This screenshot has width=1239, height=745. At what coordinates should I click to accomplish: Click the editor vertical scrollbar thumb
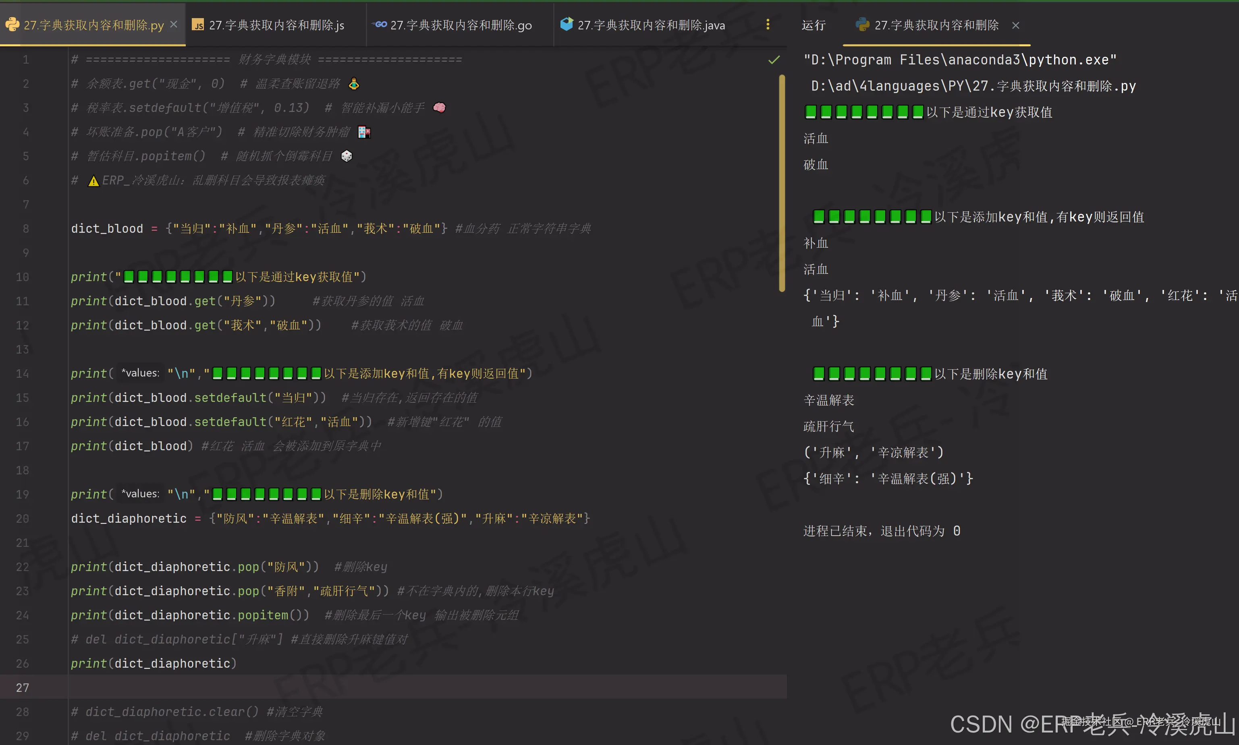click(x=781, y=183)
